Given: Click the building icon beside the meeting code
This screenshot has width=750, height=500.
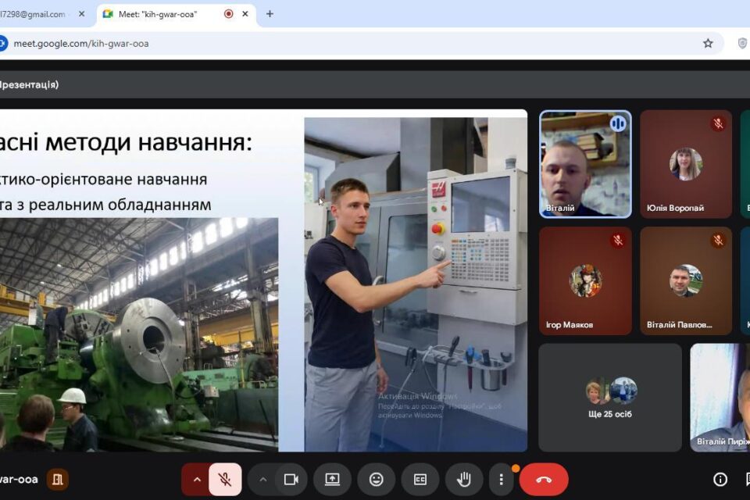Looking at the screenshot, I should coord(57,479).
